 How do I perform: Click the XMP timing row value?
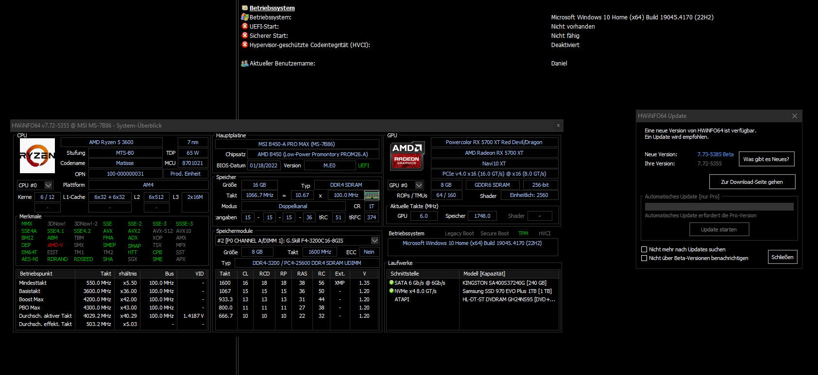pos(340,283)
